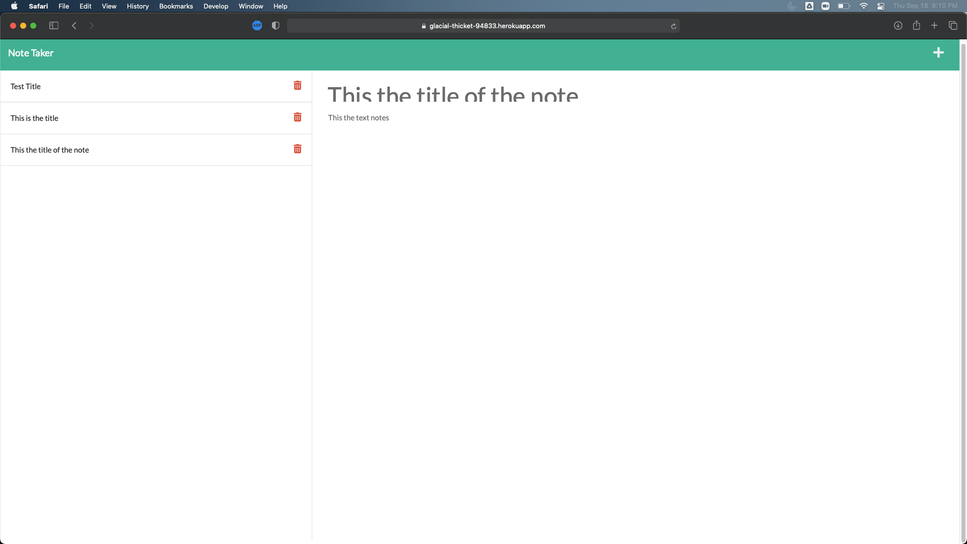This screenshot has height=544, width=967.
Task: Select the note 'This is the title'
Action: pyautogui.click(x=126, y=118)
